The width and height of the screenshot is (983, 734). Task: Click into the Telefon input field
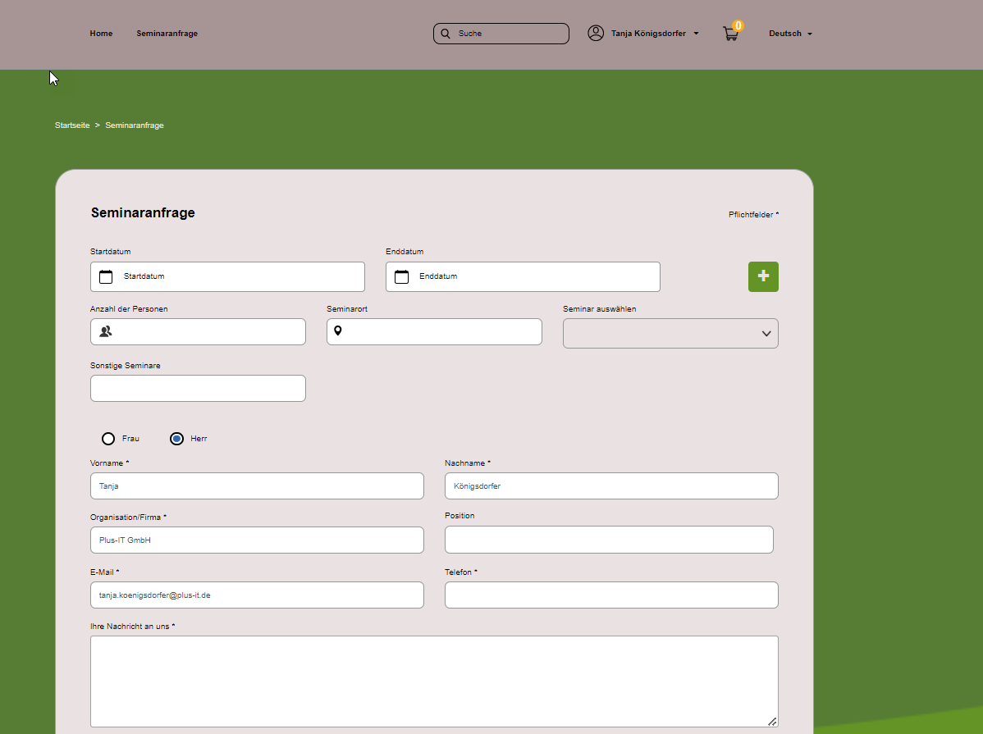(611, 595)
